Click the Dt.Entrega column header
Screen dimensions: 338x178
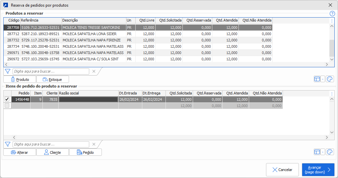coord(154,93)
